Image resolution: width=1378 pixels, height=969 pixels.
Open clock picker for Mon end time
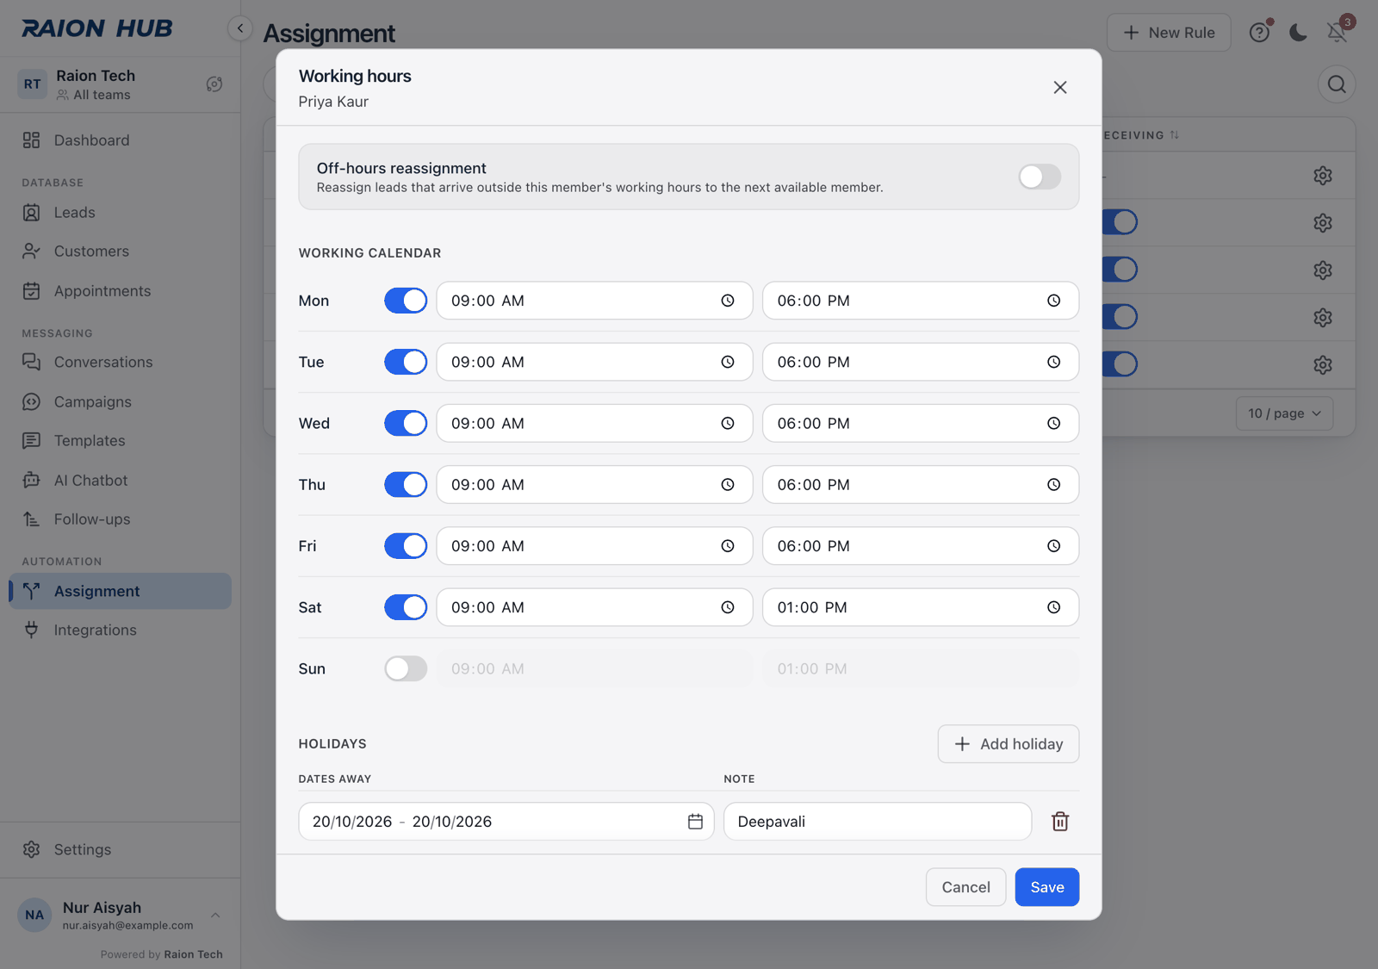(1053, 301)
